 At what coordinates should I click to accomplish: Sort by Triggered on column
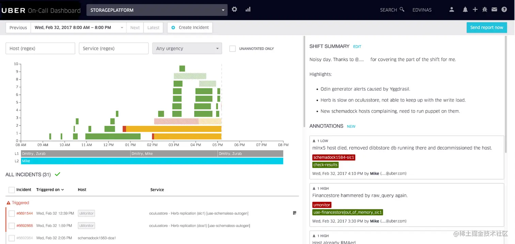point(50,190)
